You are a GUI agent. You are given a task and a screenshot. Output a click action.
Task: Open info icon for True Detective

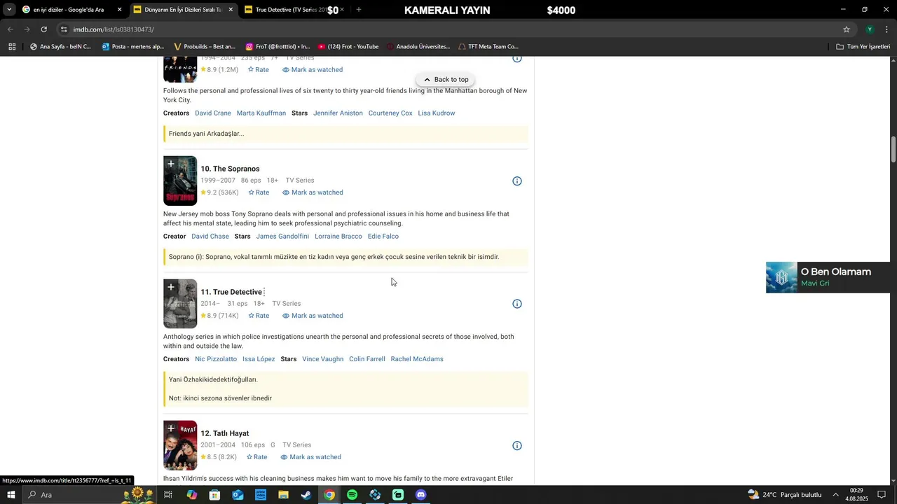coord(517,304)
